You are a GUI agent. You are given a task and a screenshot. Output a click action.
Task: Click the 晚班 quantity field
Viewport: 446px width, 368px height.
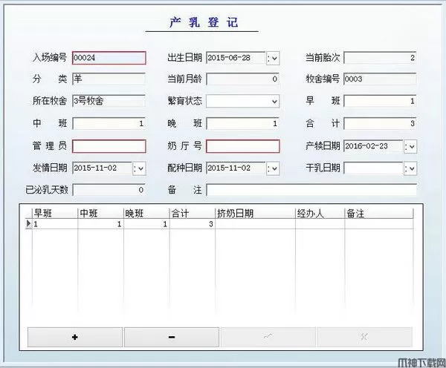click(x=242, y=124)
